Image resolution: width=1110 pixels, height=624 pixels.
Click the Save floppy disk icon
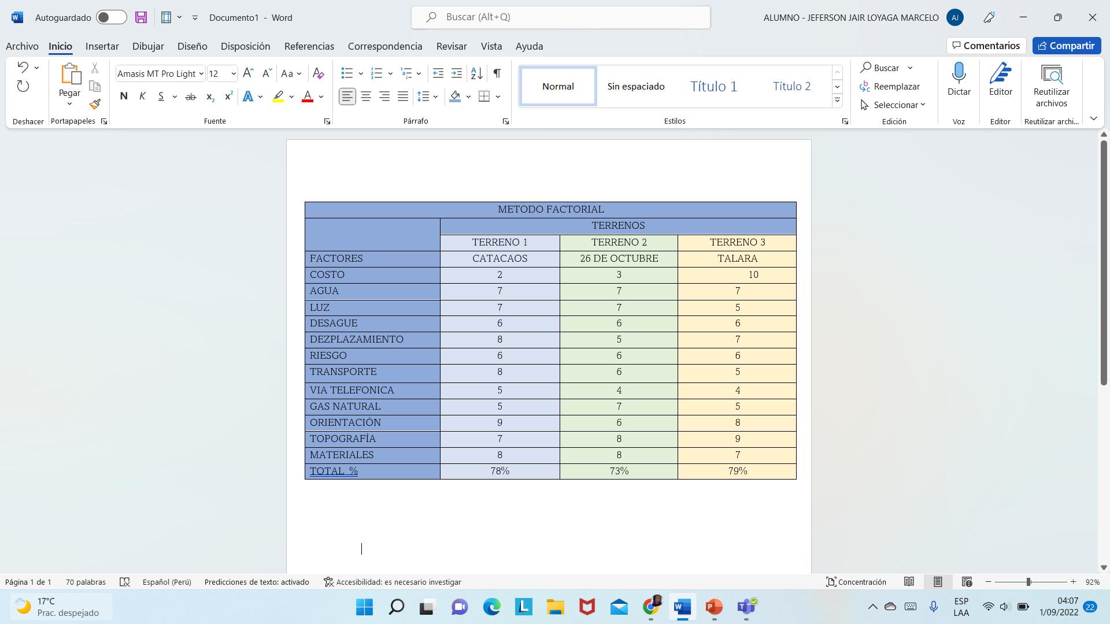pos(141,17)
